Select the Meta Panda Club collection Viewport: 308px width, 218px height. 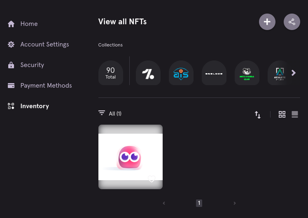247,73
